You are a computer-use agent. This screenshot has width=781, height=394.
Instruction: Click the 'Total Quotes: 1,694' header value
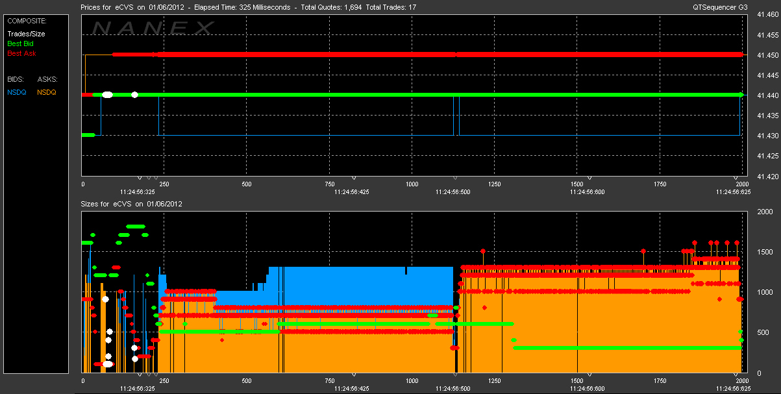click(x=331, y=7)
